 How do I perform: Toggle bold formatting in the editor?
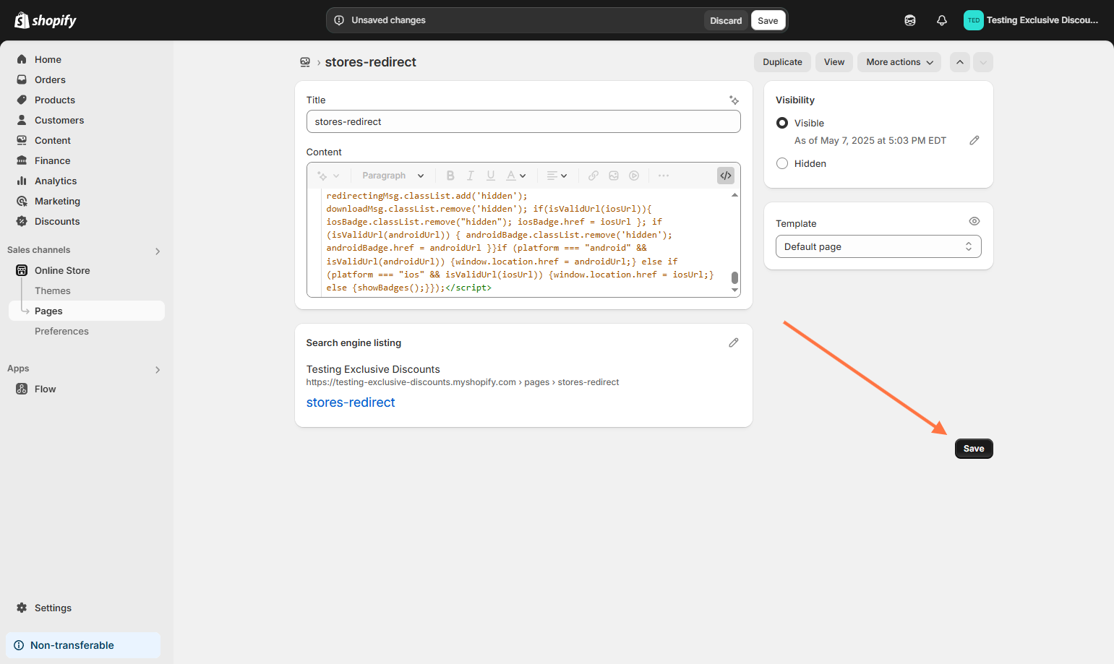pyautogui.click(x=450, y=176)
